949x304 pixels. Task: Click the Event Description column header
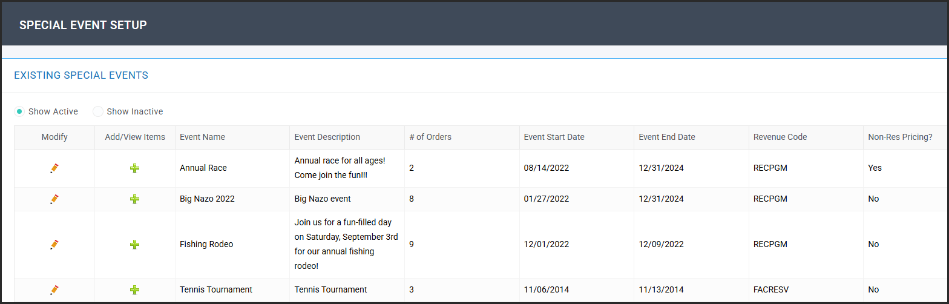[x=327, y=137]
